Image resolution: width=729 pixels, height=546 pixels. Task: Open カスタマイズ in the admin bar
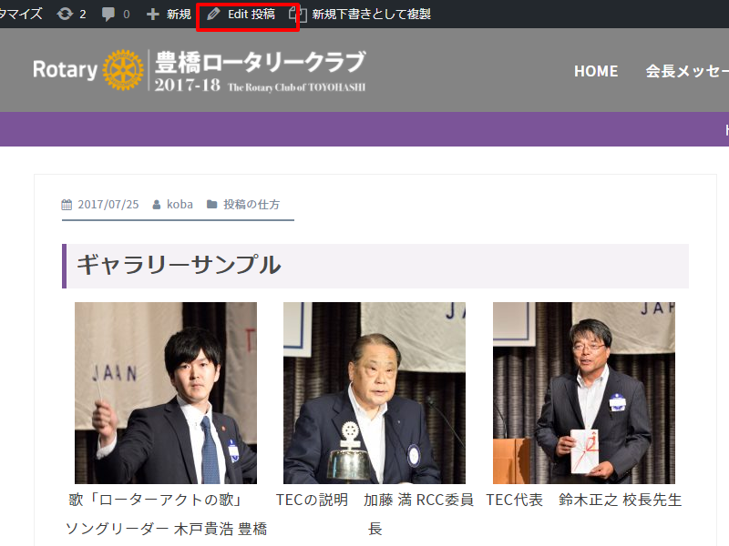coord(21,15)
